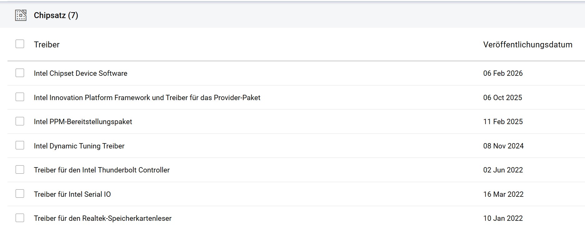Select Intel Innovation Platform Framework checkbox

point(20,97)
